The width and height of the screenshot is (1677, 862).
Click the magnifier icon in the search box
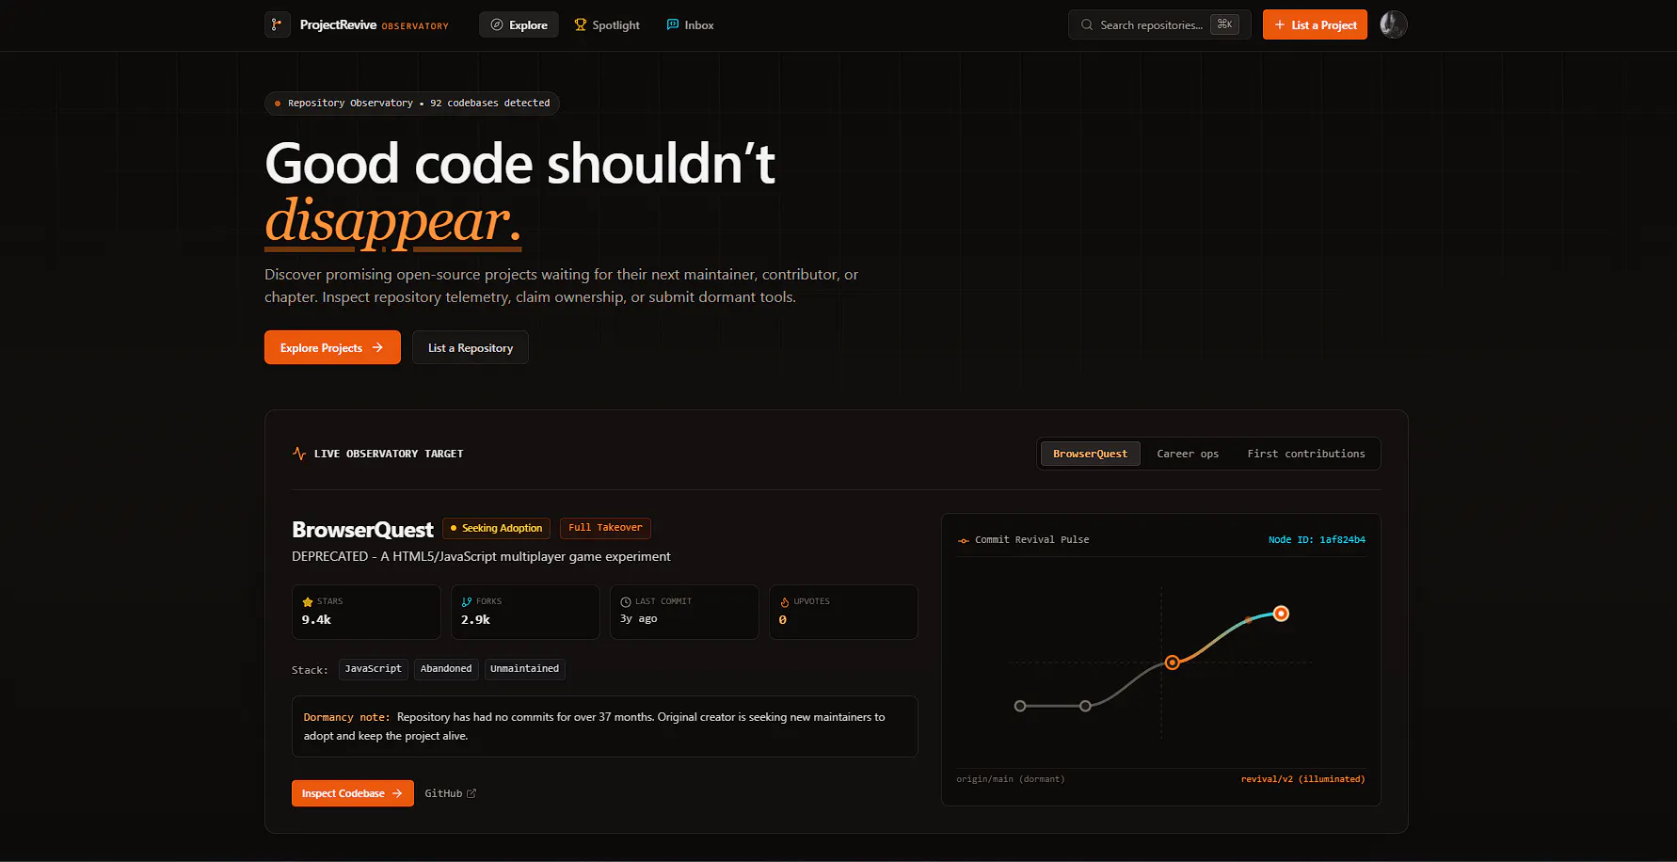point(1087,25)
